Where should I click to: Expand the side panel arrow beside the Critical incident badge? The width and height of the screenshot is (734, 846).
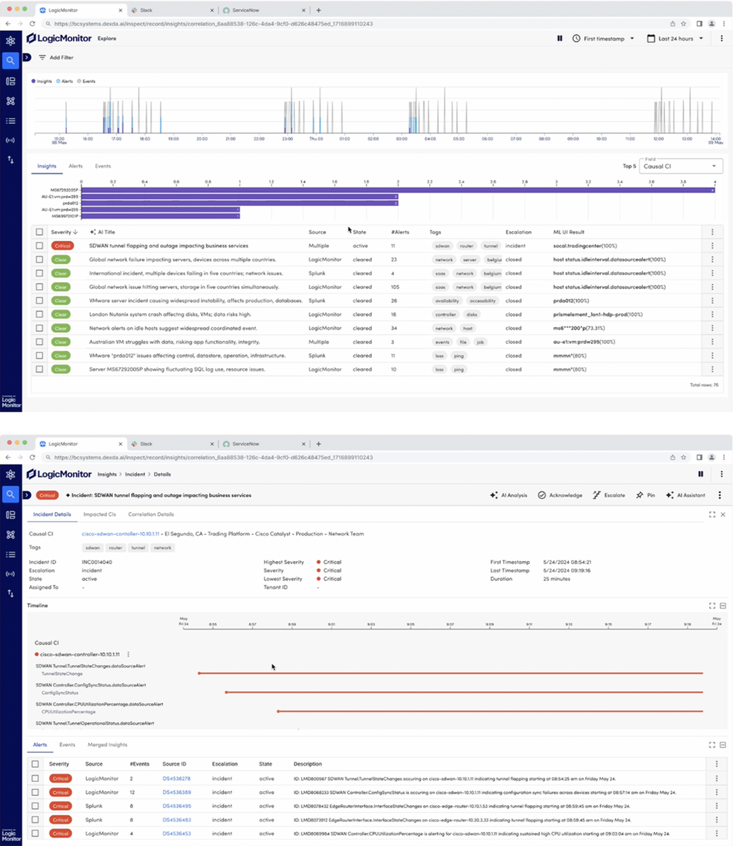[x=27, y=495]
